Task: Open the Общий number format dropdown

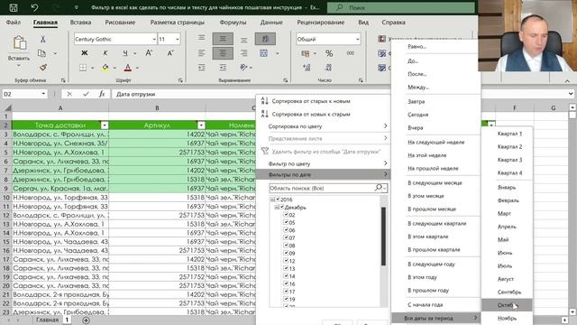Action: [357, 39]
